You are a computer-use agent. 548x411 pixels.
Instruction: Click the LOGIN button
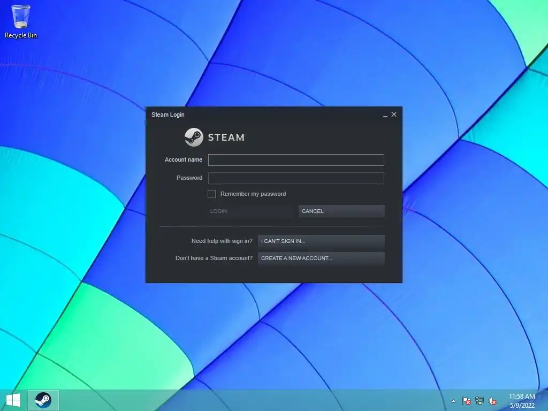pos(250,211)
